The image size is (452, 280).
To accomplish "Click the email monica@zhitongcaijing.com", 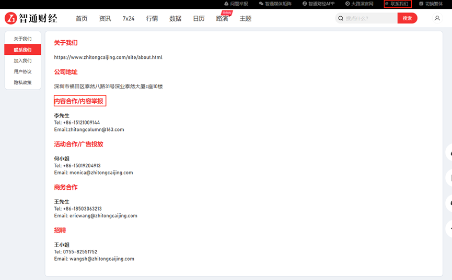I will [101, 173].
